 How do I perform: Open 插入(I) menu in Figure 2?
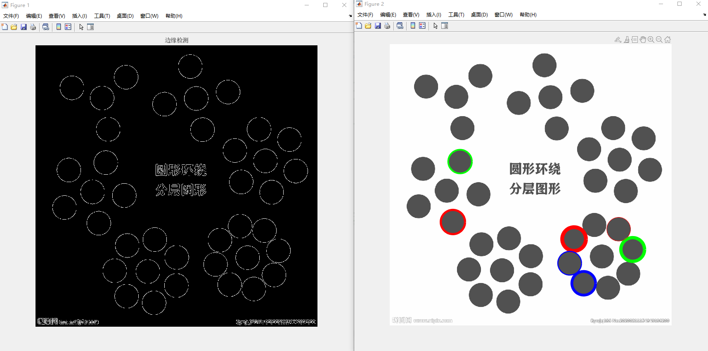434,15
